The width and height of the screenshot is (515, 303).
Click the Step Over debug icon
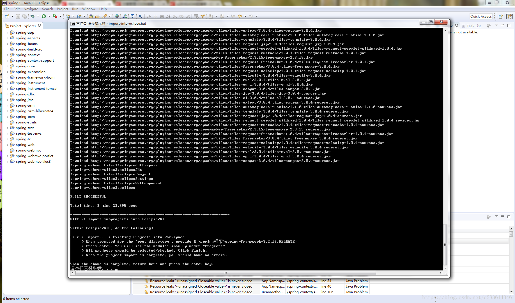[x=181, y=16]
